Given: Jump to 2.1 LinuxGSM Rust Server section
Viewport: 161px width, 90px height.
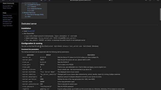Looking at the screenshot, I should click(32, 5).
